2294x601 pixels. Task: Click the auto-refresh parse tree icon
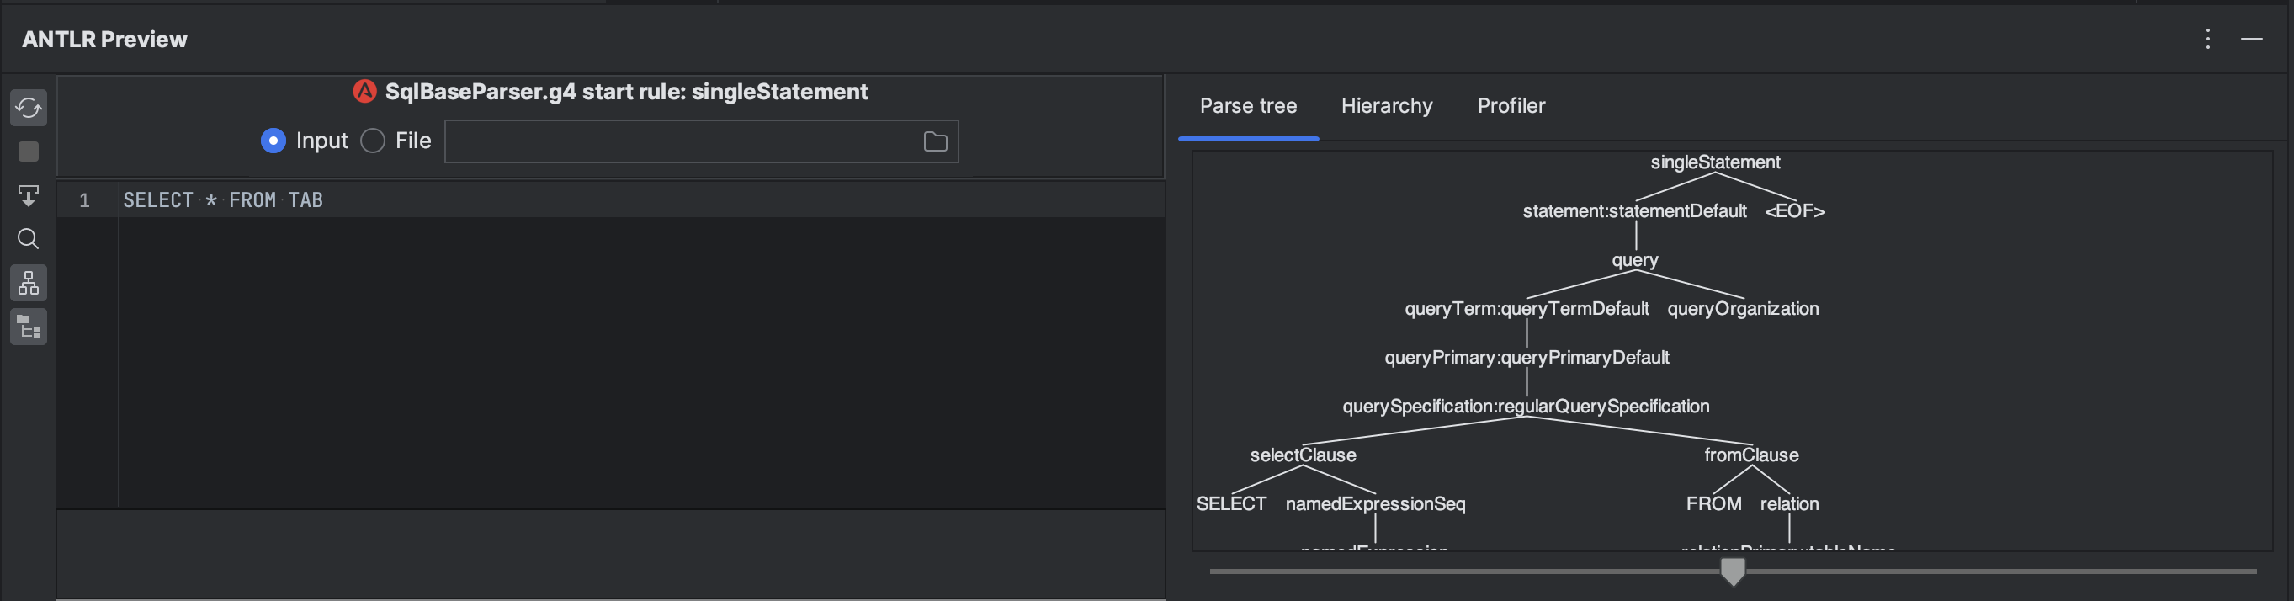(29, 108)
